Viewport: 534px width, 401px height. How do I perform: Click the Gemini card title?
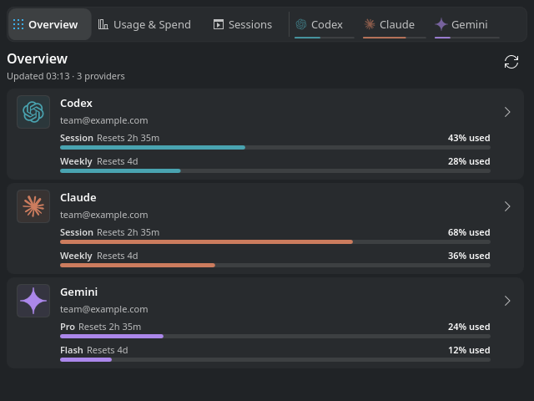[78, 292]
